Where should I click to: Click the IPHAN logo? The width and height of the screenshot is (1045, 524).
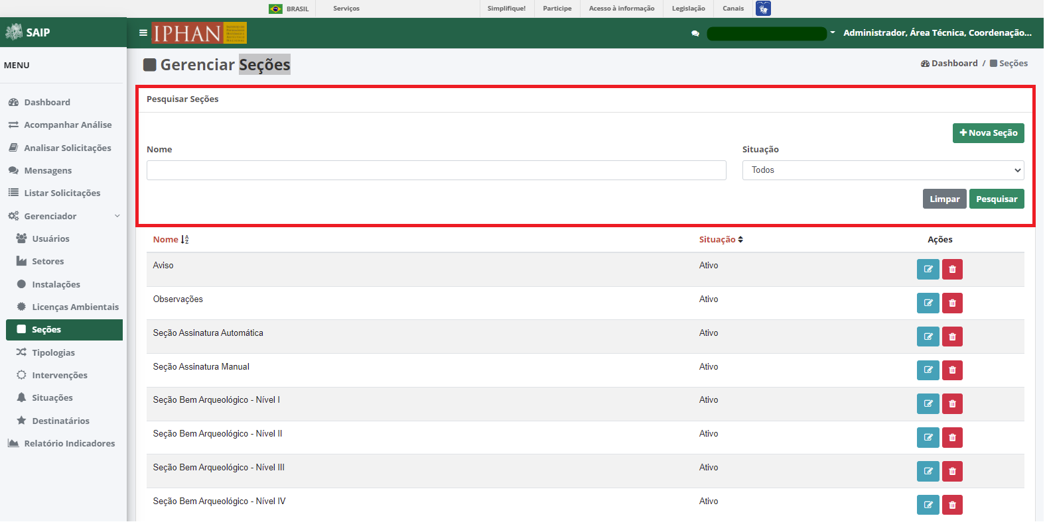[x=199, y=33]
